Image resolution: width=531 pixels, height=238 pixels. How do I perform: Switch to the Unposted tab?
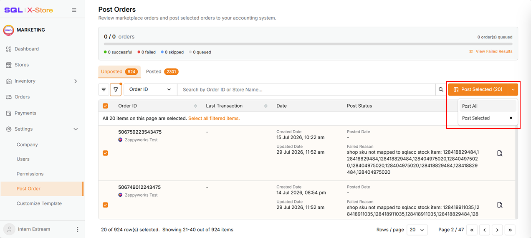(x=119, y=72)
